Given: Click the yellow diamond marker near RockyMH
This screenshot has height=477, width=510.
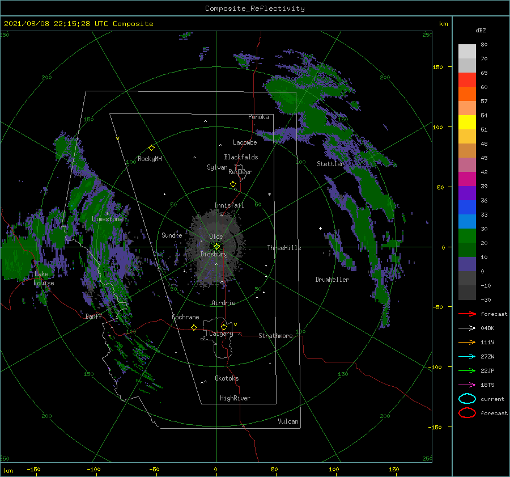Looking at the screenshot, I should (x=151, y=148).
